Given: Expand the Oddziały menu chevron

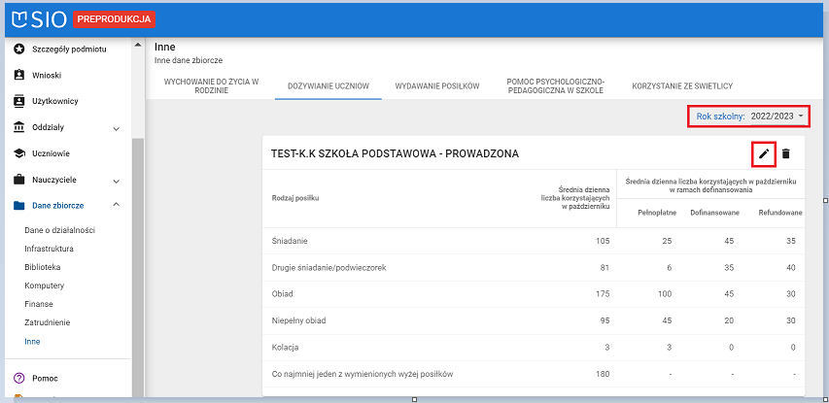Looking at the screenshot, I should 117,128.
